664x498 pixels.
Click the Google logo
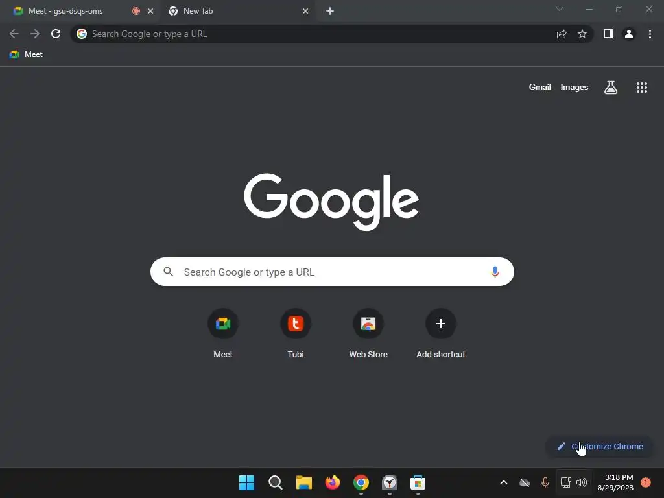click(x=331, y=202)
